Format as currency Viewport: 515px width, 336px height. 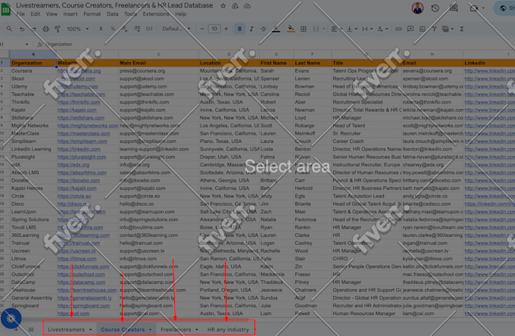[x=101, y=29]
